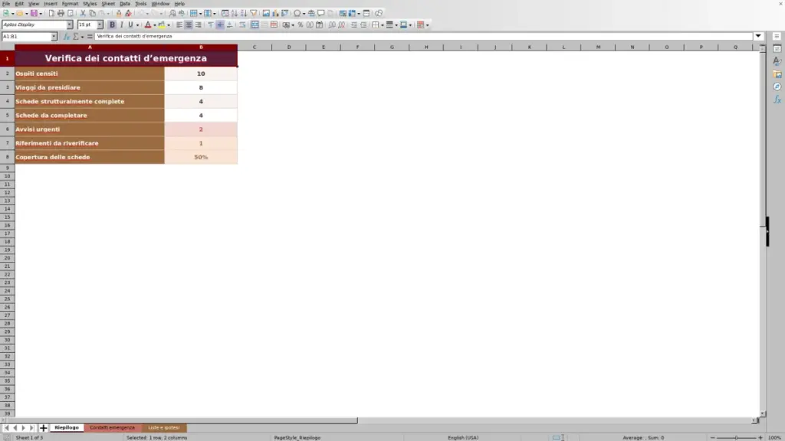
Task: Toggle Bold formatting
Action: pyautogui.click(x=112, y=25)
